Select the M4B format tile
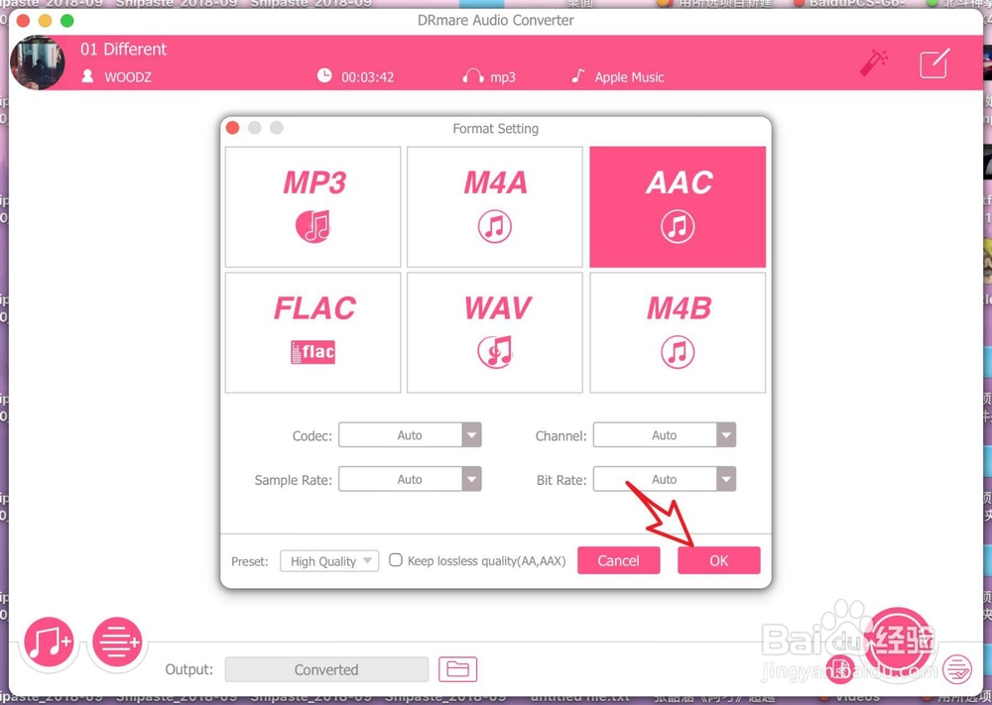The height and width of the screenshot is (705, 992). click(x=678, y=332)
